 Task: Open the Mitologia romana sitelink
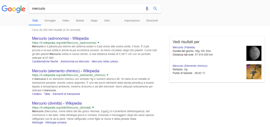tap(56, 123)
